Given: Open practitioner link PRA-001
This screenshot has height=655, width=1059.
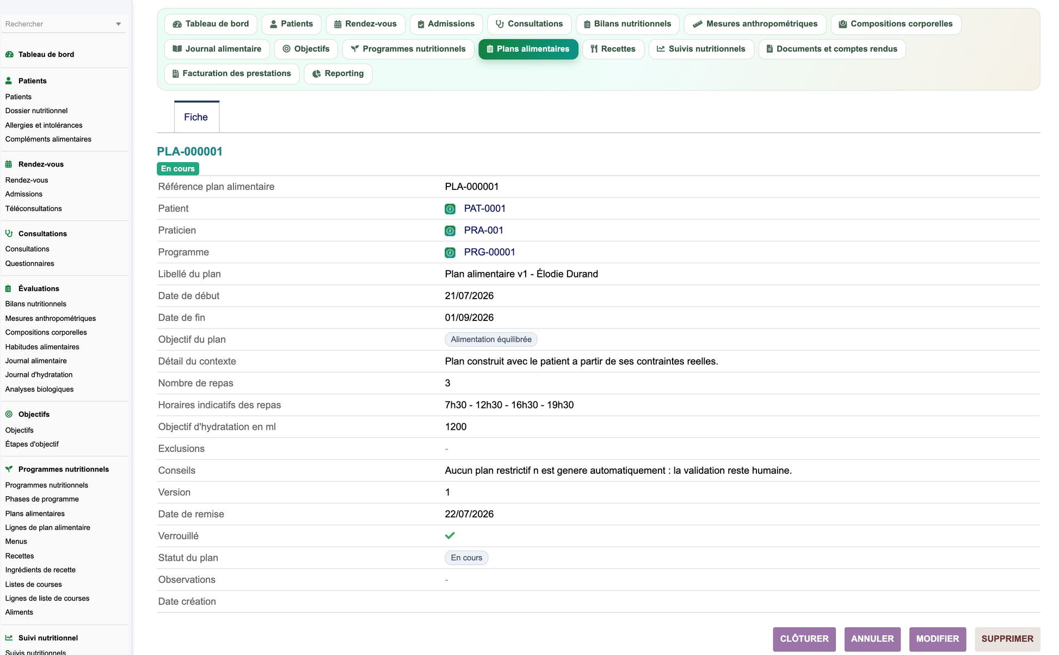Looking at the screenshot, I should click(x=484, y=230).
